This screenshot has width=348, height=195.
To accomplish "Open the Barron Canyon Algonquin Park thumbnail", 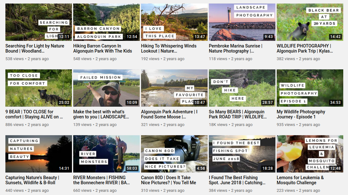I will (106, 22).
